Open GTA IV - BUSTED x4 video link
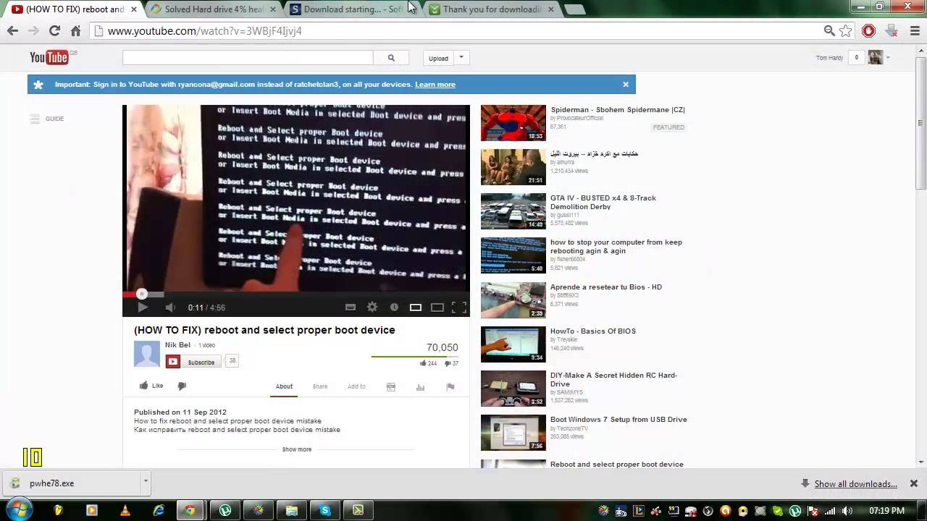The width and height of the screenshot is (927, 521). click(603, 202)
